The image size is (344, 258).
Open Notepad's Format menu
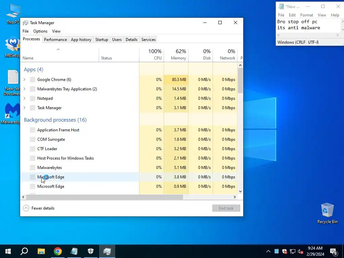[x=306, y=15]
